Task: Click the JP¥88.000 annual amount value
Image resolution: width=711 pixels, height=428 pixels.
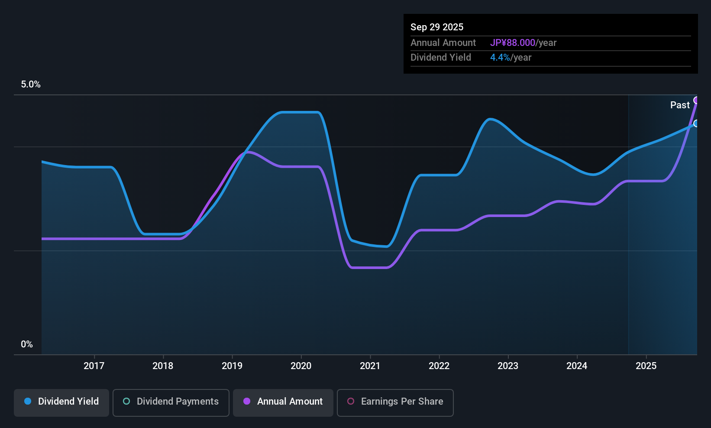Action: [513, 42]
